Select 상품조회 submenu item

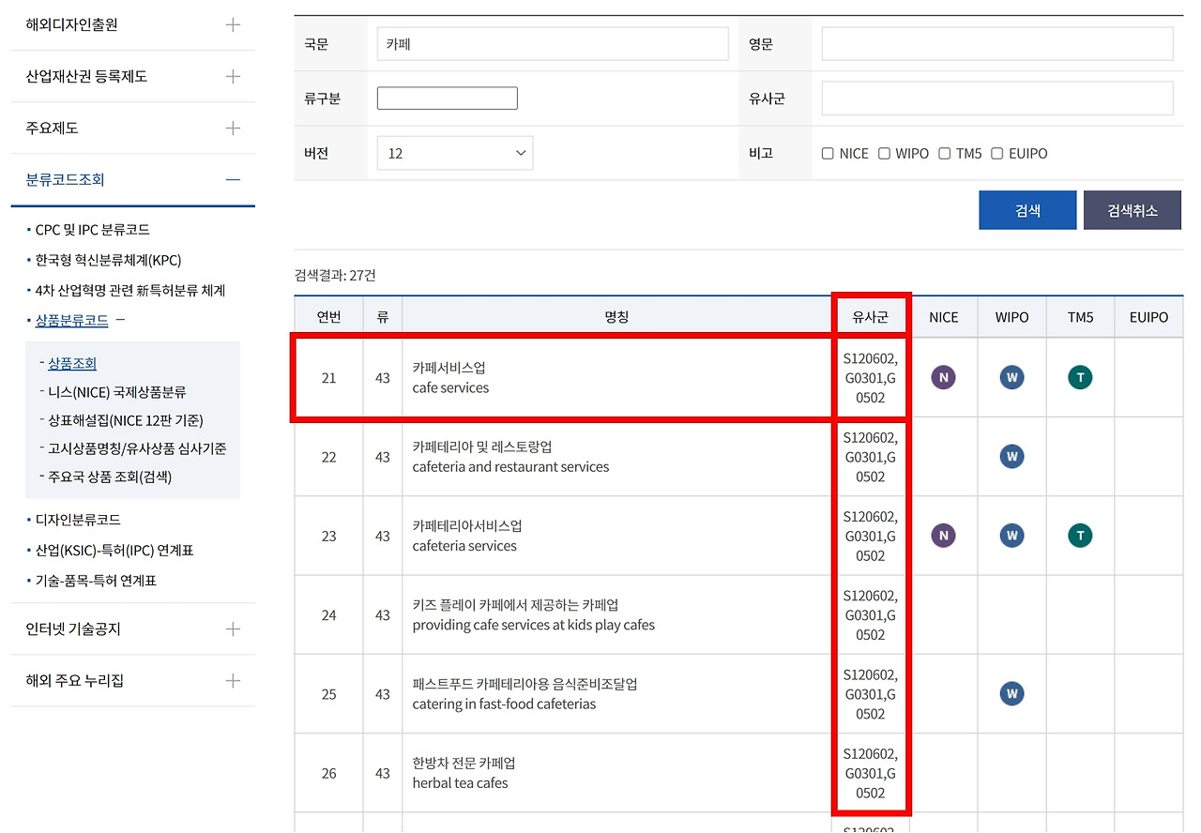(x=72, y=364)
